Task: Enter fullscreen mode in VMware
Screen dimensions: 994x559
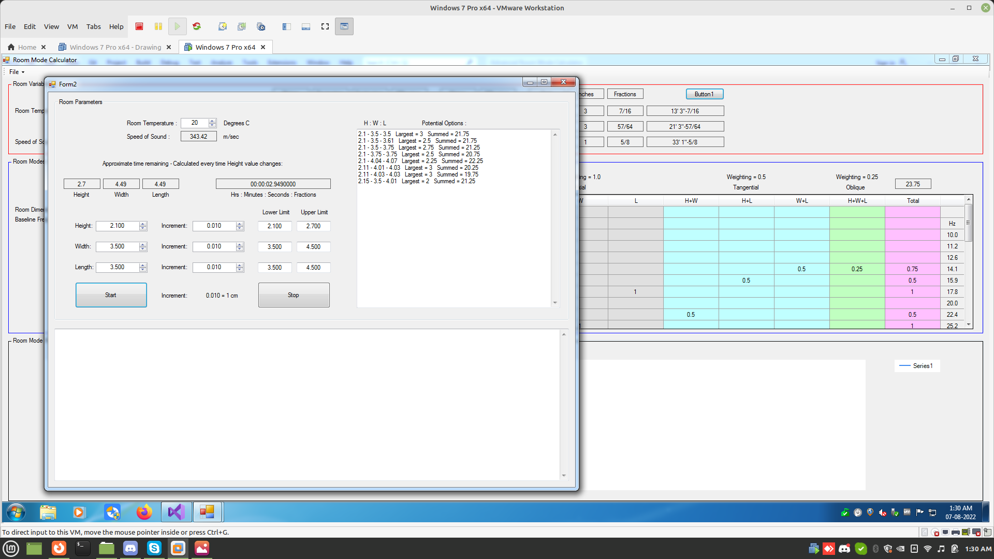Action: (325, 26)
